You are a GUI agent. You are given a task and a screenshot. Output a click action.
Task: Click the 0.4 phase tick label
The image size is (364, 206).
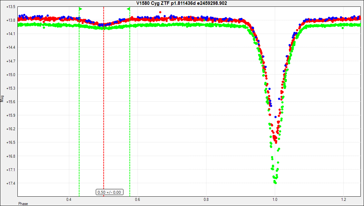[x=69, y=200]
